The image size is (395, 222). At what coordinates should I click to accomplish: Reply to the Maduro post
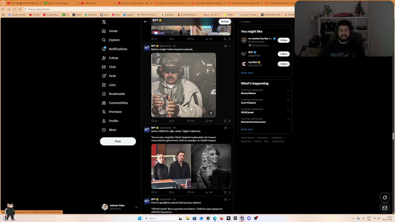coord(154,121)
